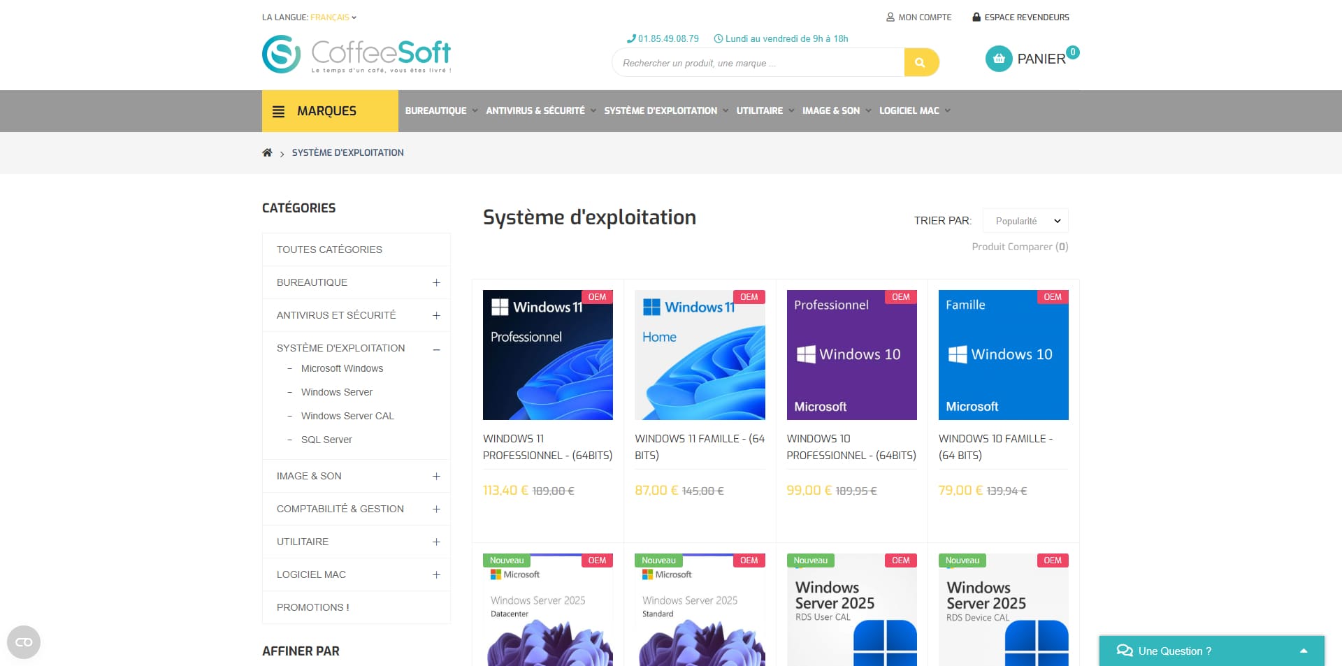Image resolution: width=1342 pixels, height=666 pixels.
Task: Click Windows 10 Professionnel product image
Action: click(851, 355)
